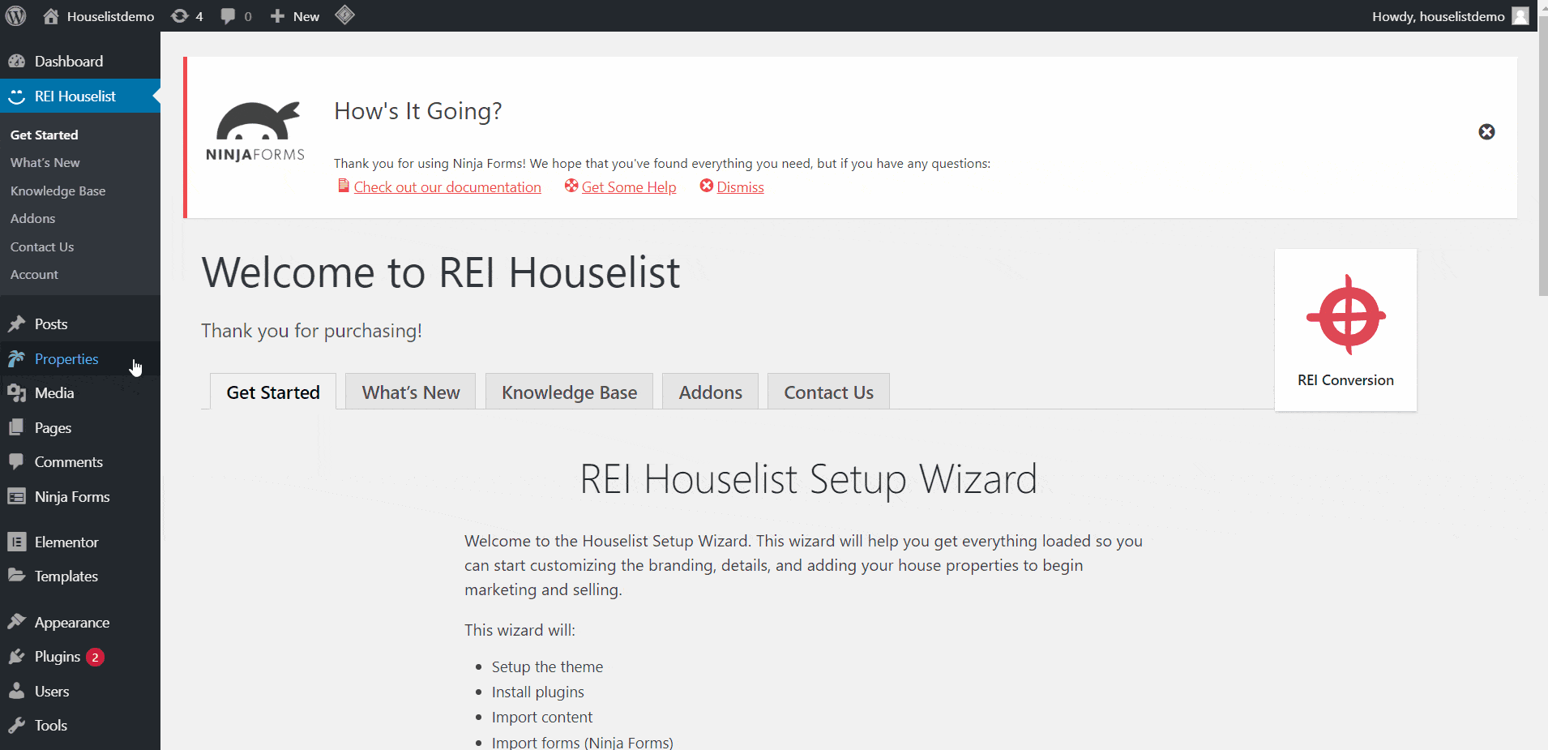The image size is (1548, 750).
Task: Switch to the Get Started tab
Action: click(273, 392)
